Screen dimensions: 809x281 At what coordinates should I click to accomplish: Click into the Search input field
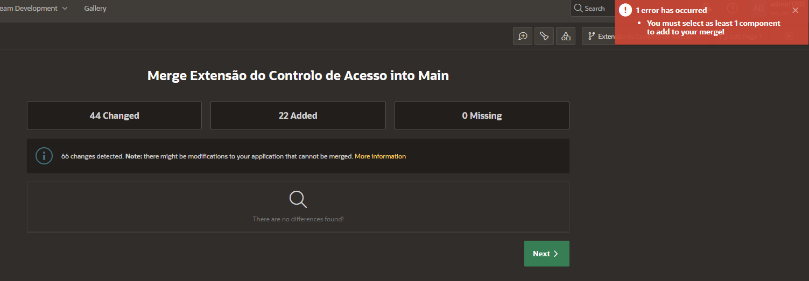(597, 9)
